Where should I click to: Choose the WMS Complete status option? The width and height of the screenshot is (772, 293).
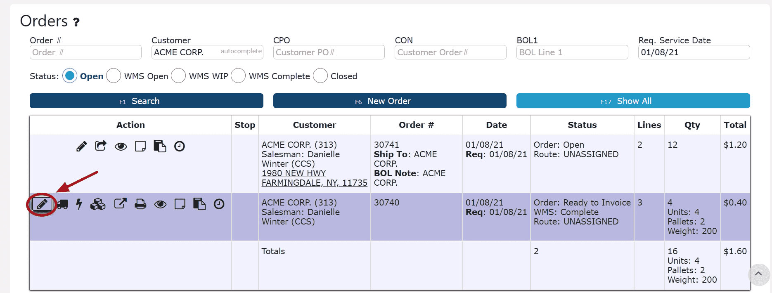[238, 76]
